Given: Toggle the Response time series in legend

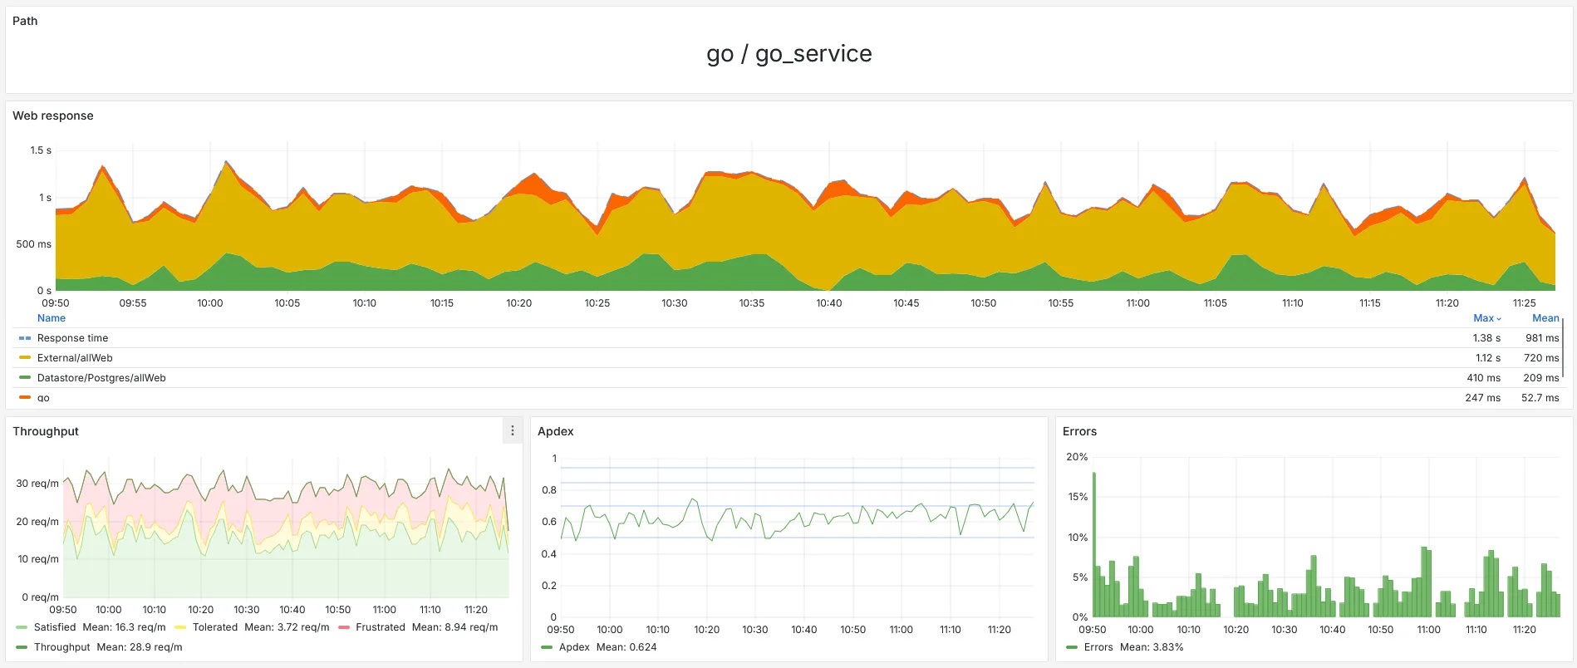Looking at the screenshot, I should [72, 338].
